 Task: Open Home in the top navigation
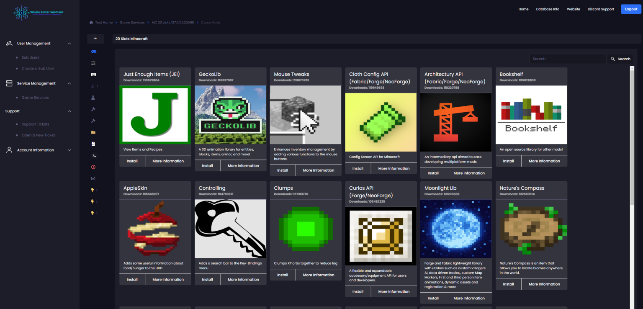(523, 9)
